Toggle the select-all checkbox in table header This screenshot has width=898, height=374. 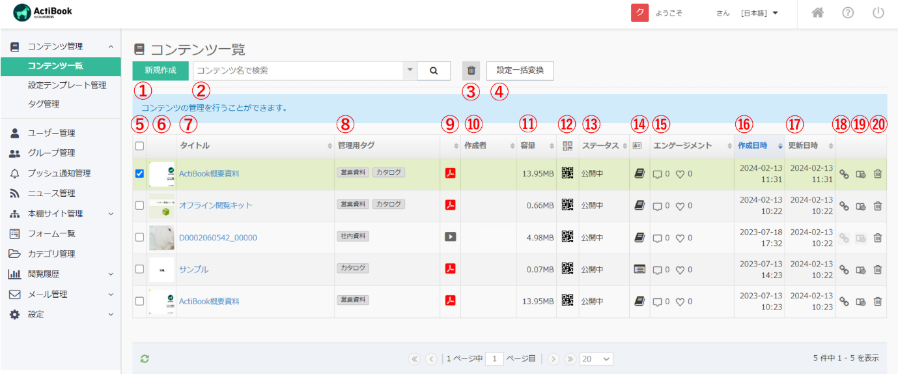[x=139, y=146]
